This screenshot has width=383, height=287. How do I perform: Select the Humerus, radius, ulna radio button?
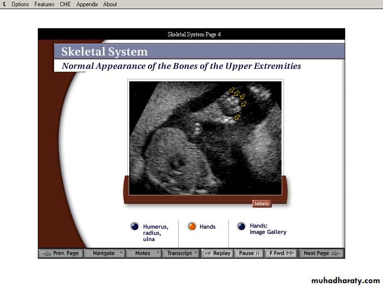point(135,227)
